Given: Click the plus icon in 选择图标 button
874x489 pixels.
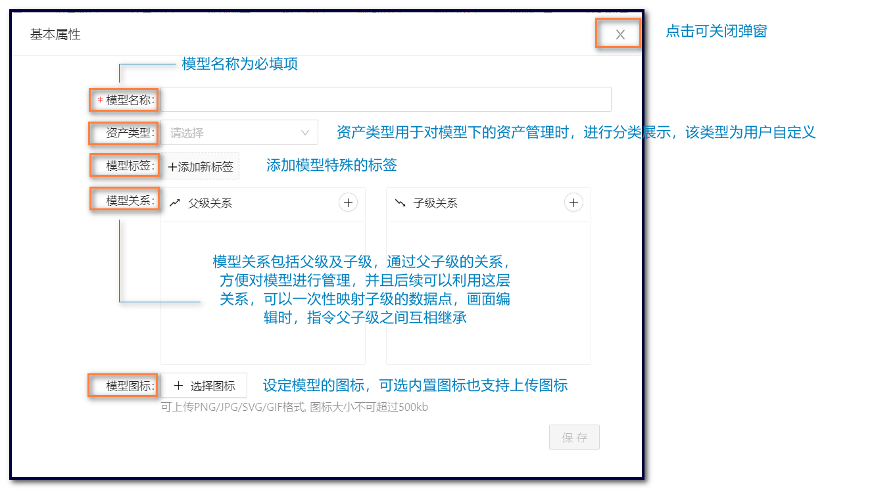Looking at the screenshot, I should [178, 385].
